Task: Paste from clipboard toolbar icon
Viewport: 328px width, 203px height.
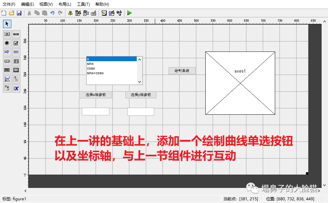Action: pos(44,13)
